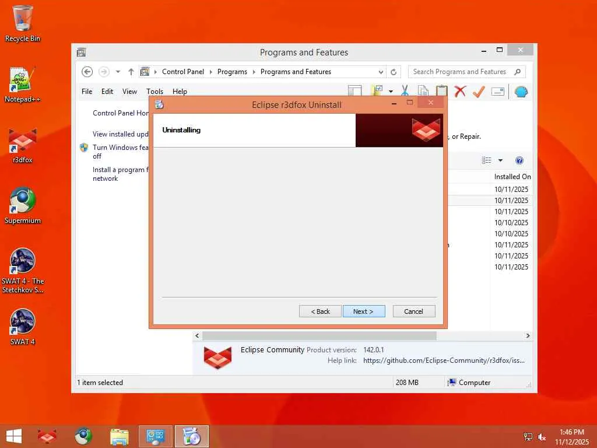This screenshot has width=597, height=448.
Task: Click the Paste clipboard toolbar icon
Action: click(x=442, y=91)
